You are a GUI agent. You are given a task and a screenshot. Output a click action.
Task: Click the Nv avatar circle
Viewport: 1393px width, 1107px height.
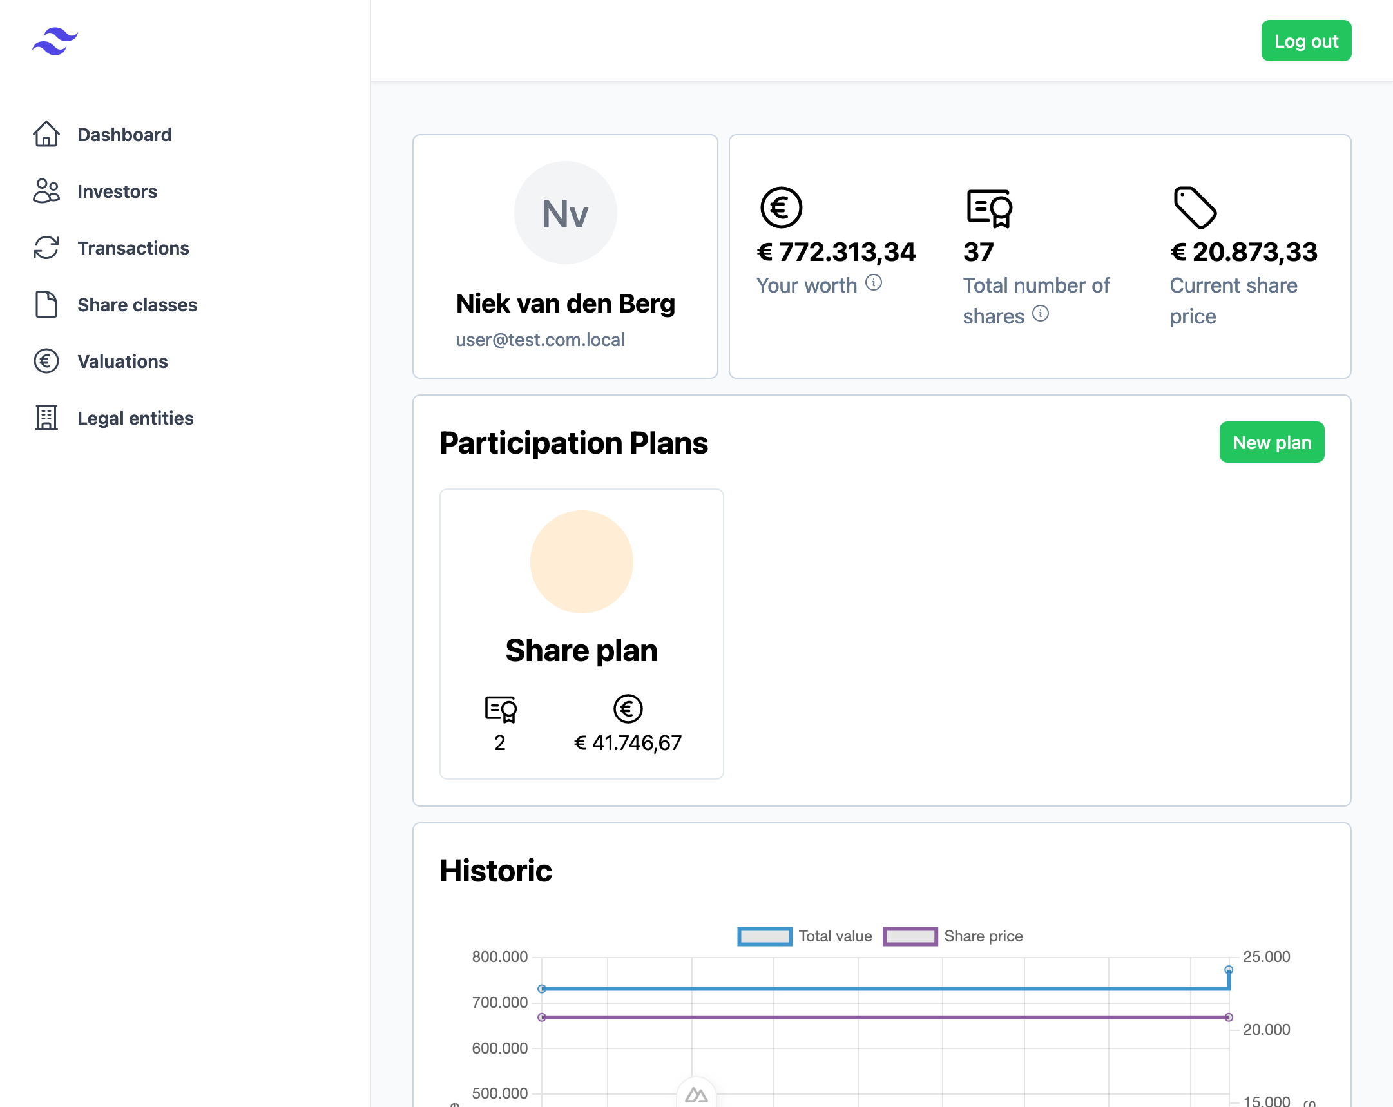[x=565, y=213]
